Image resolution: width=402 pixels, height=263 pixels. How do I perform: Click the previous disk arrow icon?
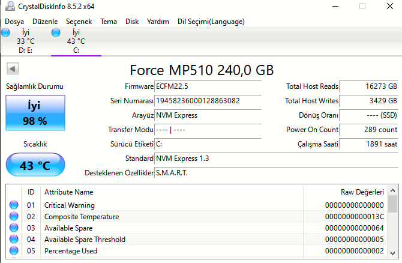(11, 69)
